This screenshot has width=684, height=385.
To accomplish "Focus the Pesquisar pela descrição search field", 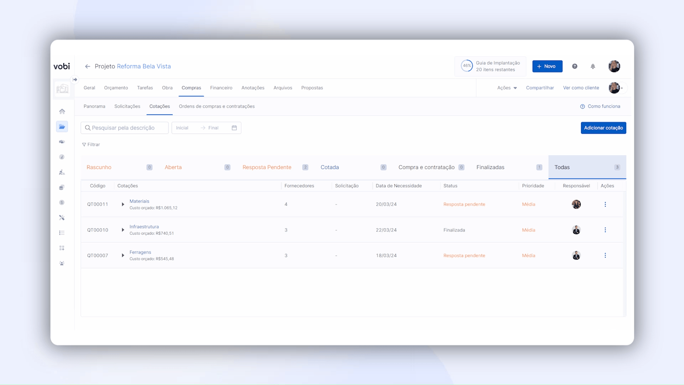I will [125, 128].
